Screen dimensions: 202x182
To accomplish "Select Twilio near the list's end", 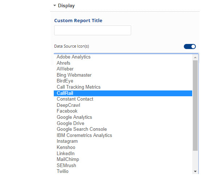I will tap(123, 171).
